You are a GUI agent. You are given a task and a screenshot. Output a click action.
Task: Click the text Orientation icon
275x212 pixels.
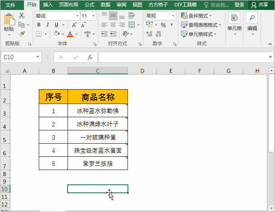click(x=126, y=34)
